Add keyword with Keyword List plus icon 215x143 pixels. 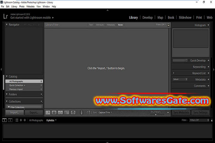173,73
